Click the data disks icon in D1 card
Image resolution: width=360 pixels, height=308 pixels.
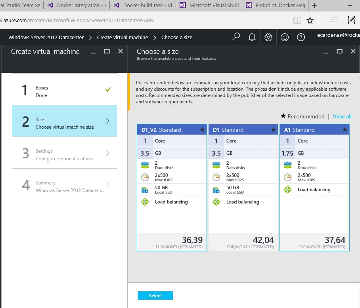pyautogui.click(x=216, y=165)
